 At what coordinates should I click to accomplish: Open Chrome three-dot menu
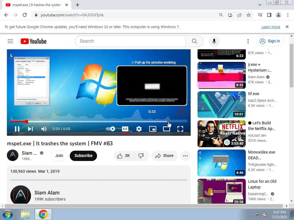pyautogui.click(x=288, y=15)
